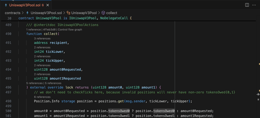Click 'amount0Requested' parameter on line 494
260x118 pixels.
coord(65,70)
